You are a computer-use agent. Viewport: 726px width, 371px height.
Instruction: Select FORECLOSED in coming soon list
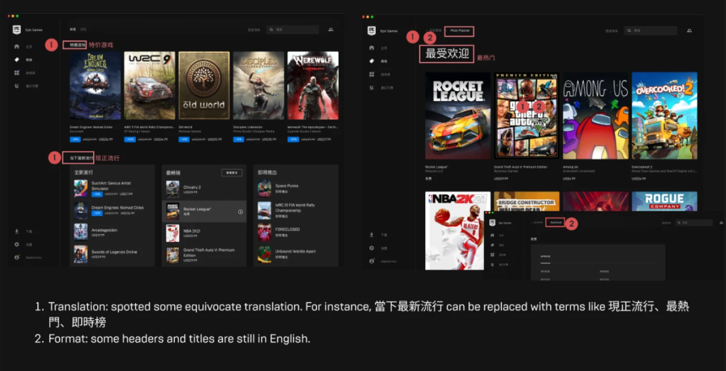(x=296, y=231)
